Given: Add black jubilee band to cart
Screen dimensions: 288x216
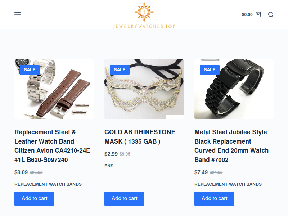Looking at the screenshot, I should pyautogui.click(x=214, y=199).
